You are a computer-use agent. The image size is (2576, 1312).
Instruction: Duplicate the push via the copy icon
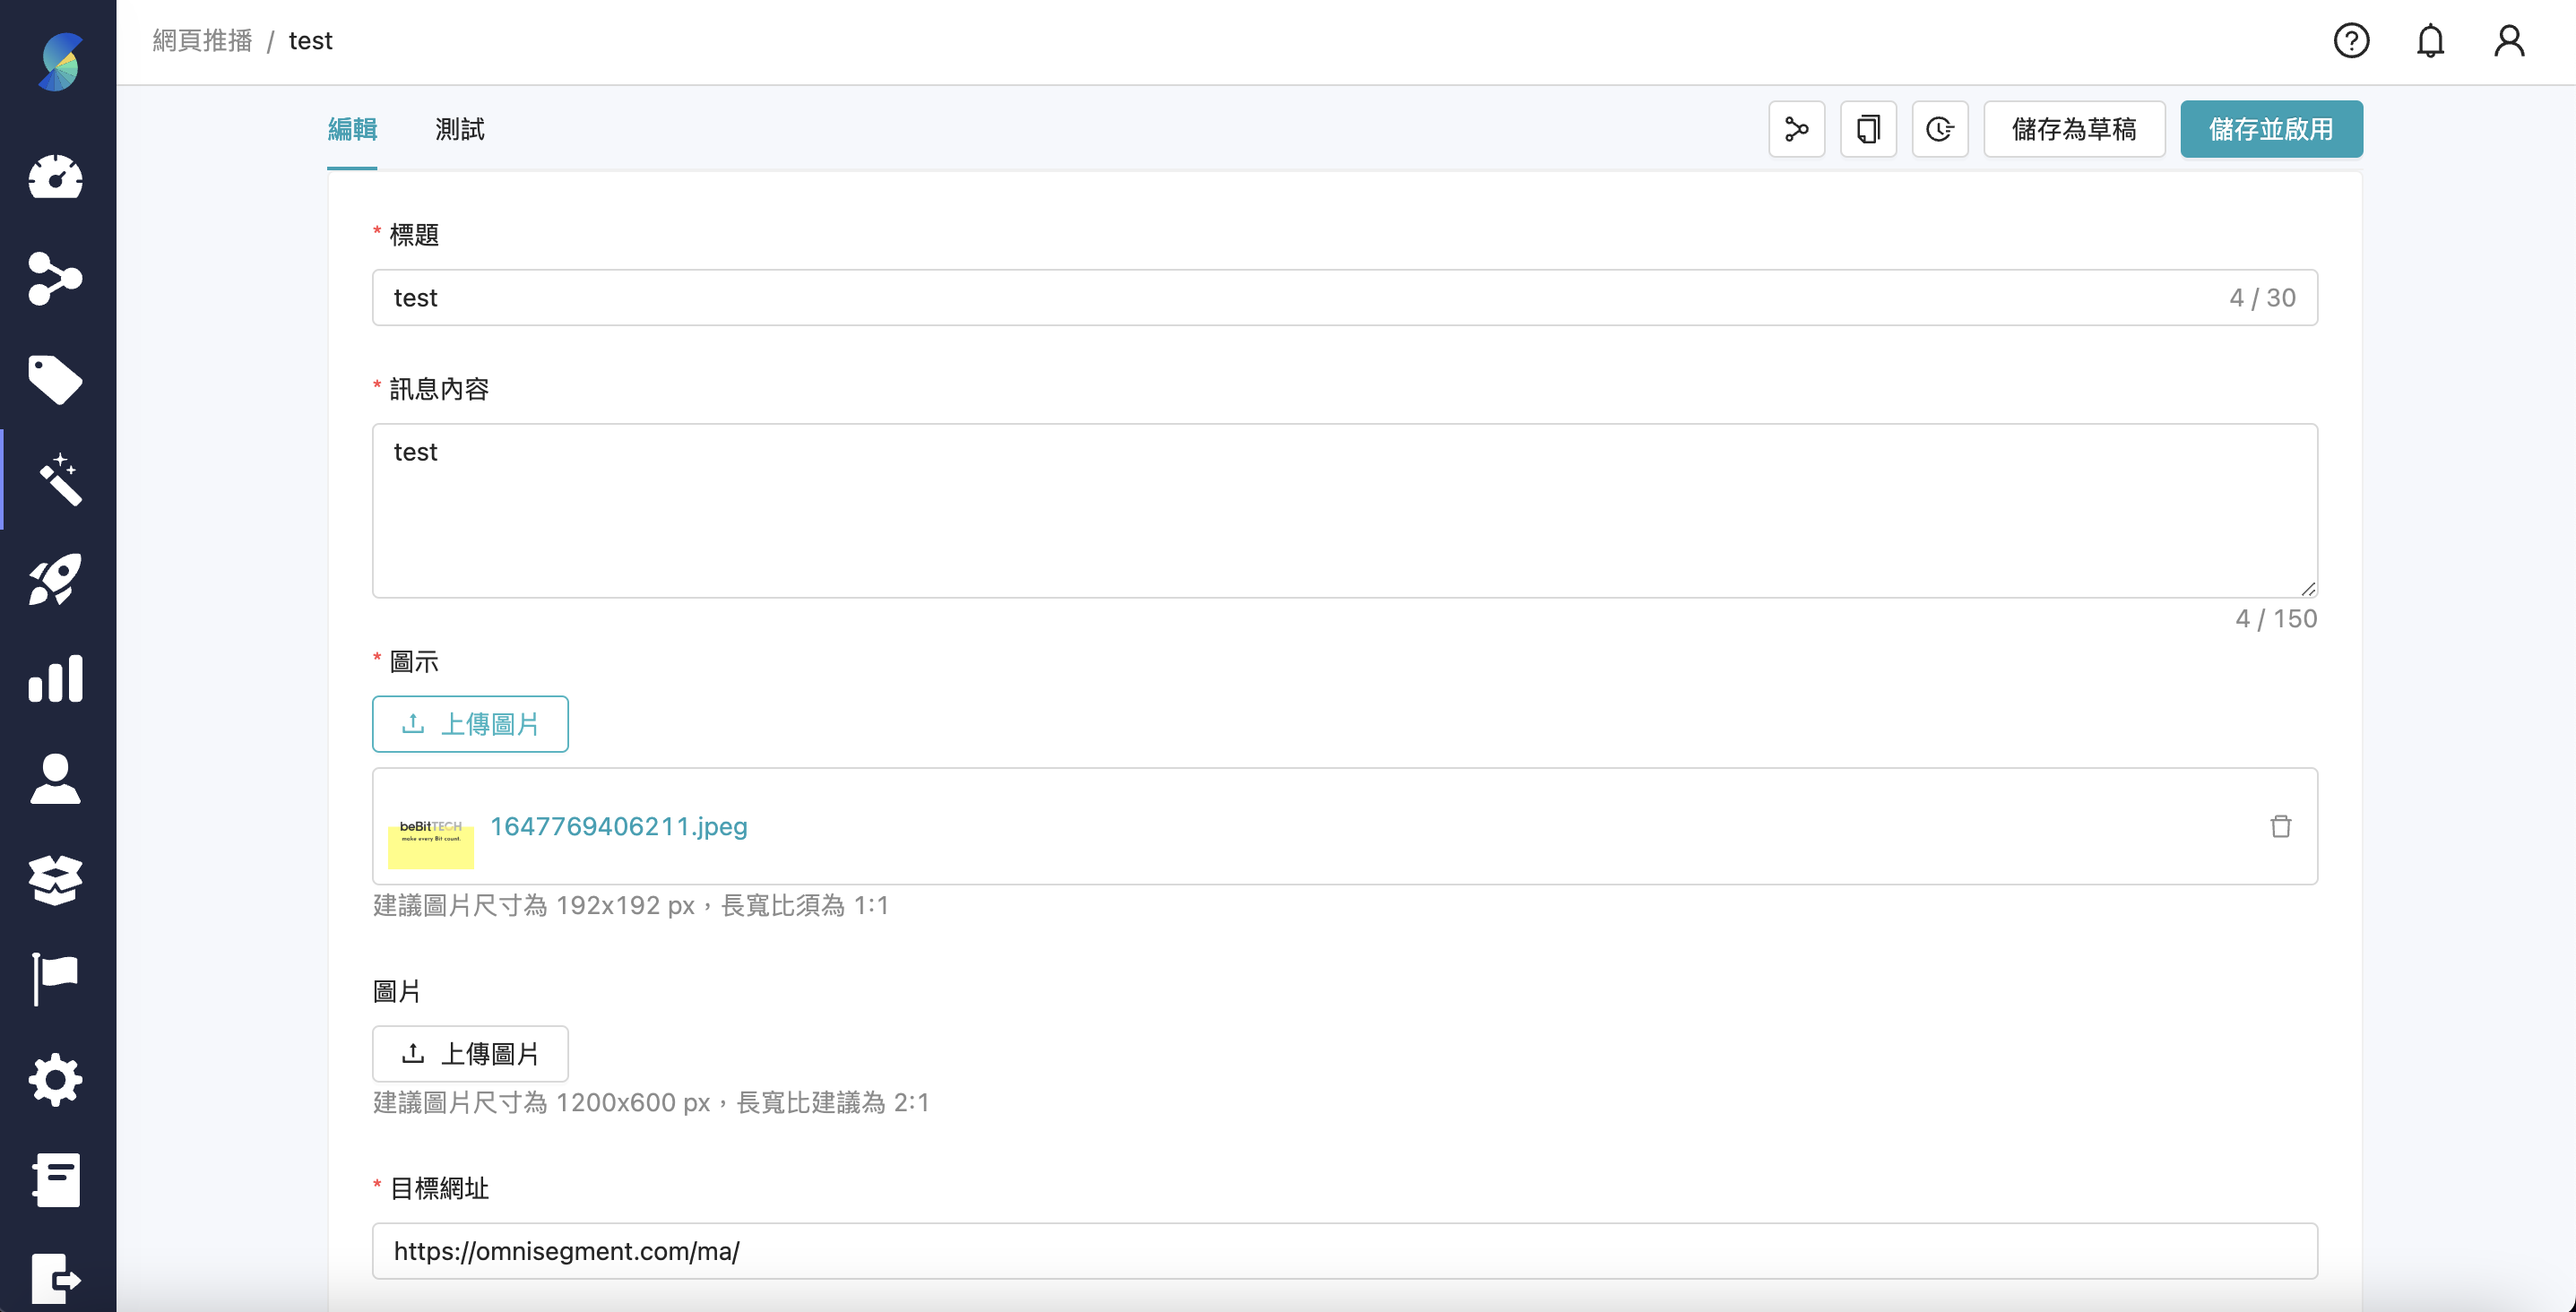click(x=1868, y=129)
